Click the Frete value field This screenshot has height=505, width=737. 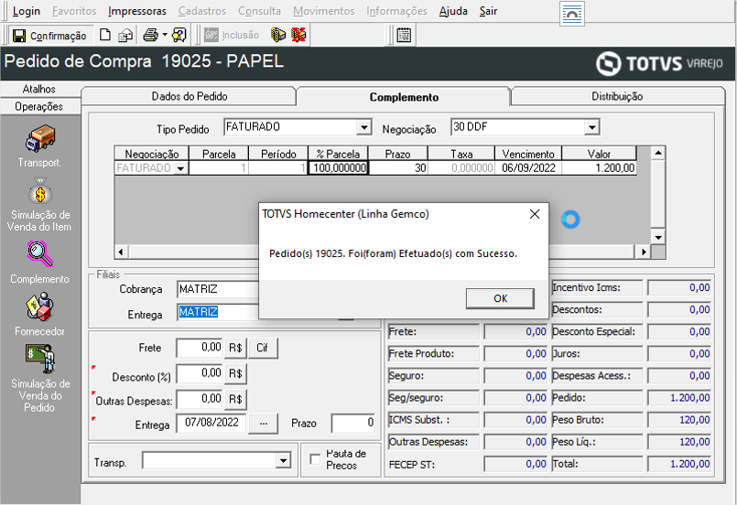(200, 348)
